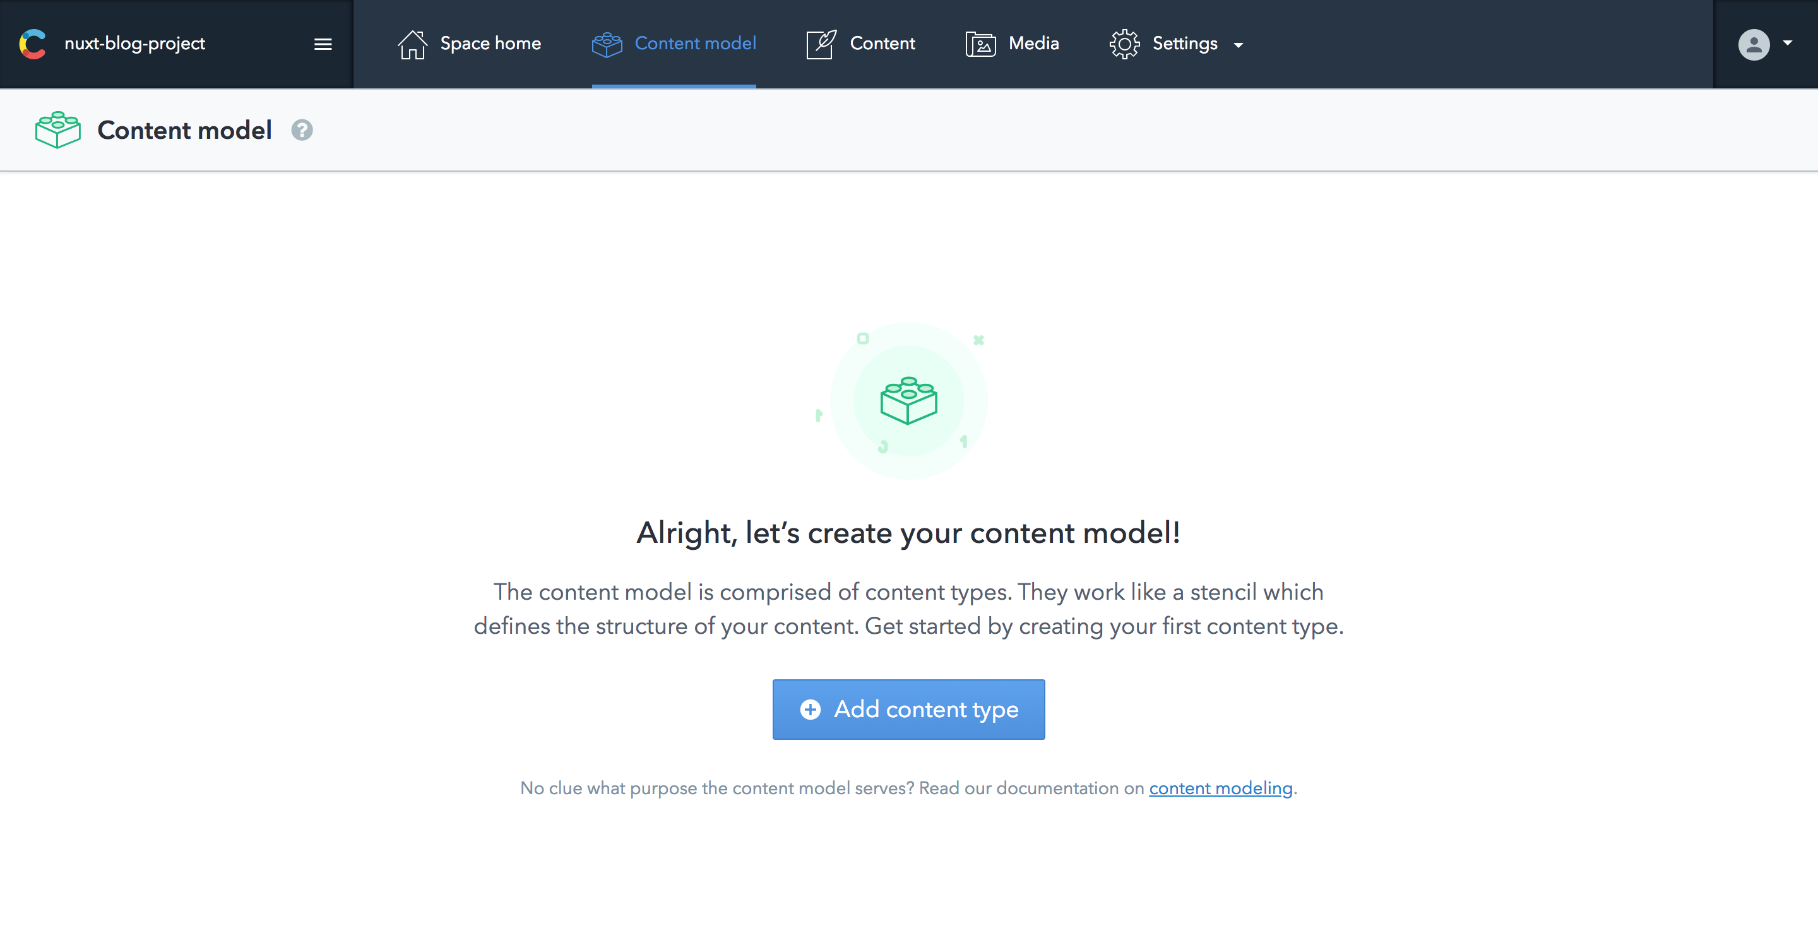Click Add content type button
Screen dimensions: 1818x952
(908, 709)
